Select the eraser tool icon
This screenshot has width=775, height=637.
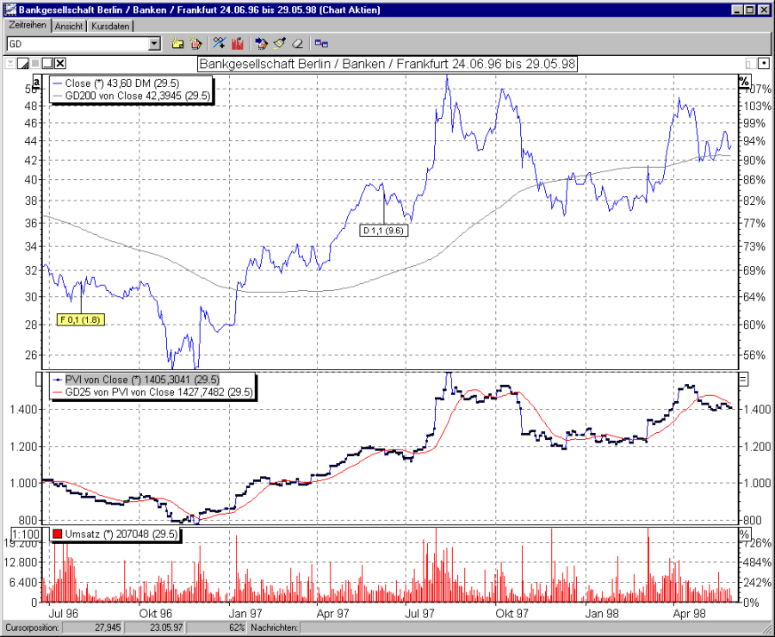[296, 43]
